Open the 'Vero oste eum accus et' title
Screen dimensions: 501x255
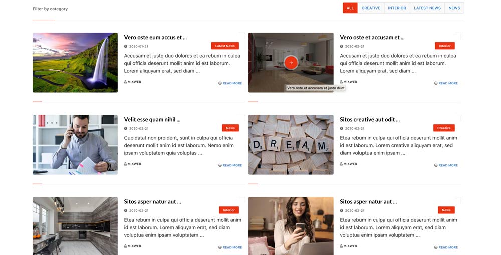pyautogui.click(x=155, y=37)
